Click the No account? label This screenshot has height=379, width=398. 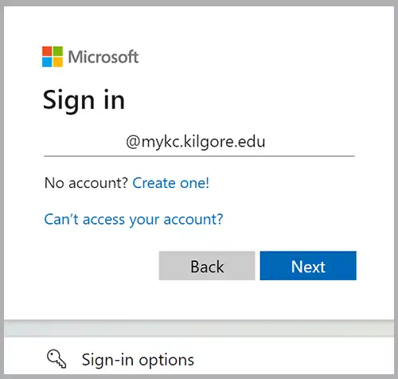click(x=86, y=183)
